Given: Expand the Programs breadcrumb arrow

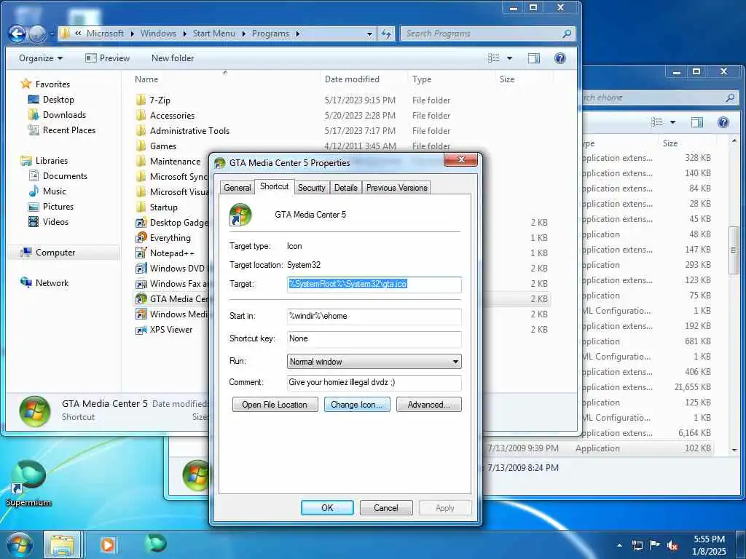Looking at the screenshot, I should (297, 33).
